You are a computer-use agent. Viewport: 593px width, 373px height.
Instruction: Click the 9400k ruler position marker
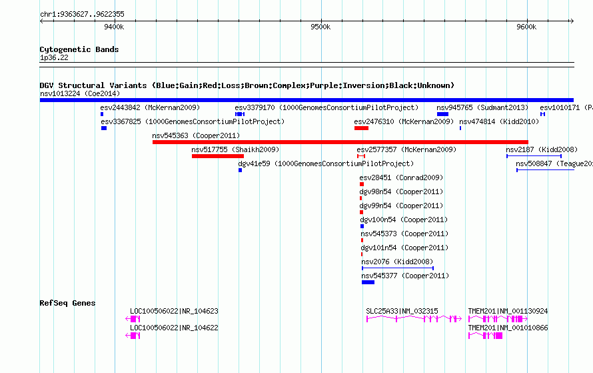(x=114, y=27)
